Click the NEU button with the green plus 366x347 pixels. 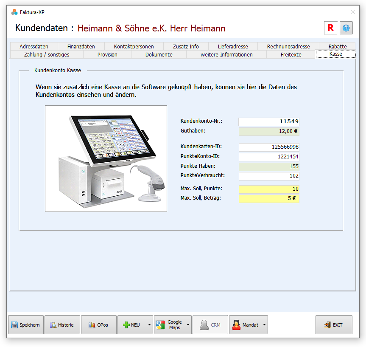click(132, 324)
